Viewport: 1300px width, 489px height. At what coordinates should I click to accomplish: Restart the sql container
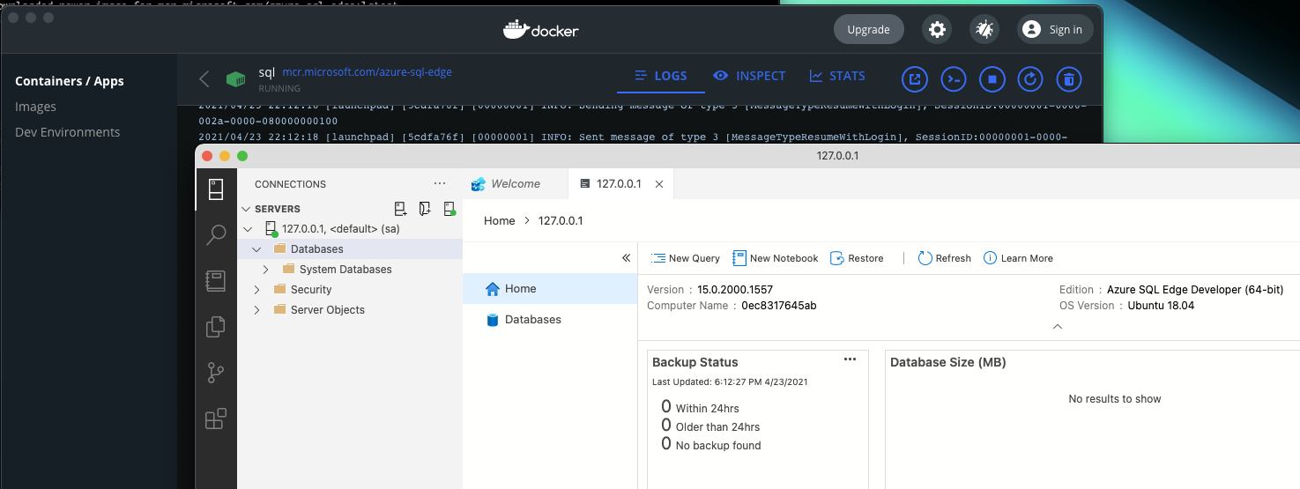point(1029,79)
